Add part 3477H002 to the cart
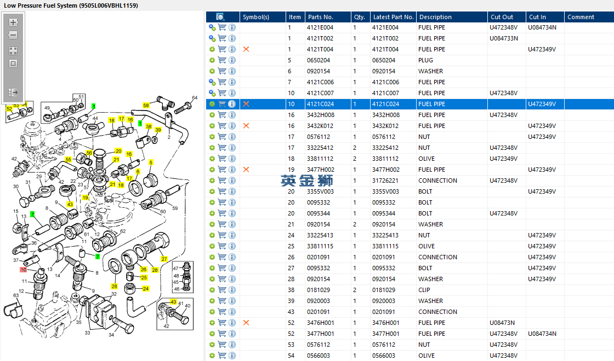The height and width of the screenshot is (361, 614). pos(222,170)
